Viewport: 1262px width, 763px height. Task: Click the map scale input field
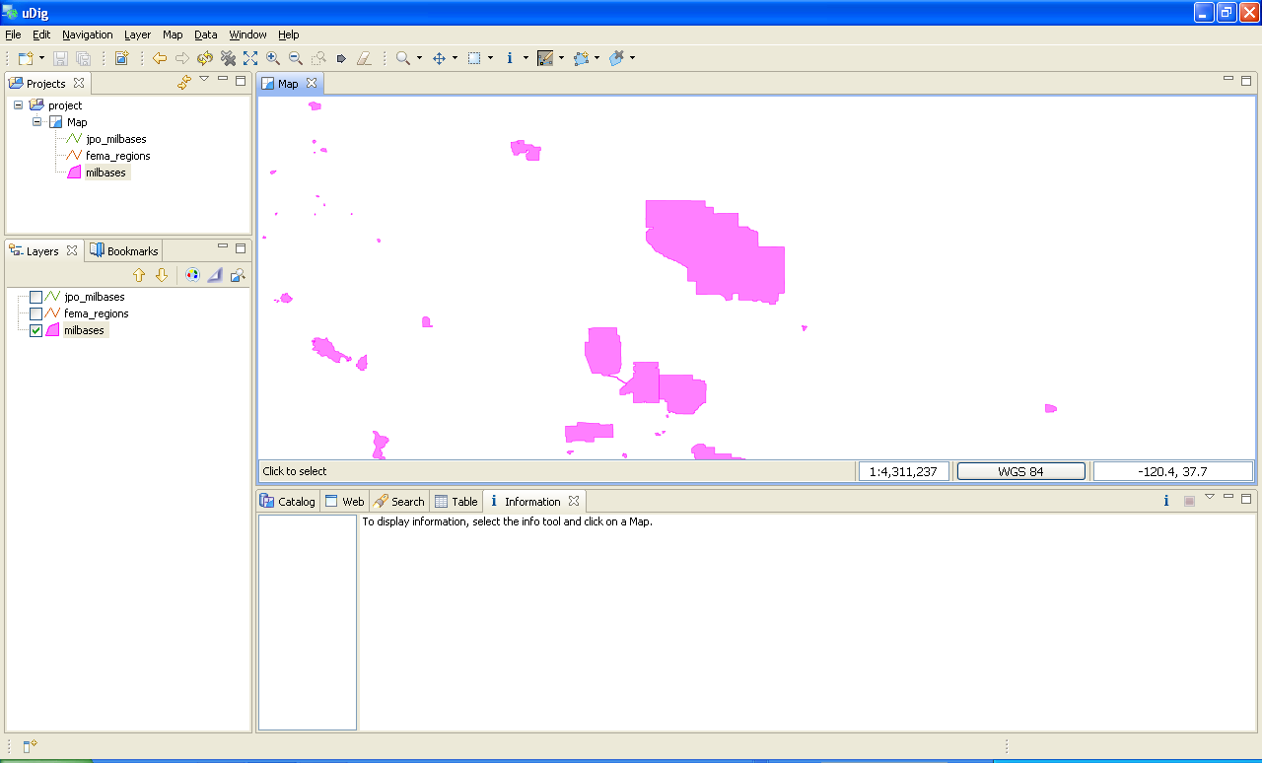click(903, 471)
